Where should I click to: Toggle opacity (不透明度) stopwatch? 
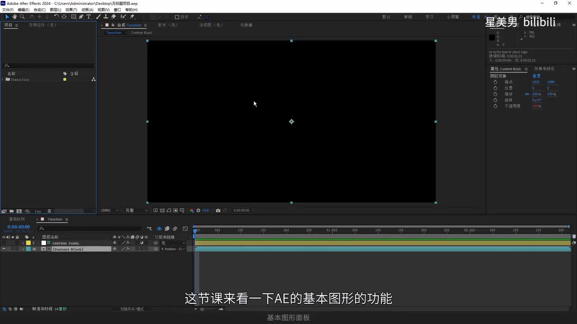coord(495,106)
